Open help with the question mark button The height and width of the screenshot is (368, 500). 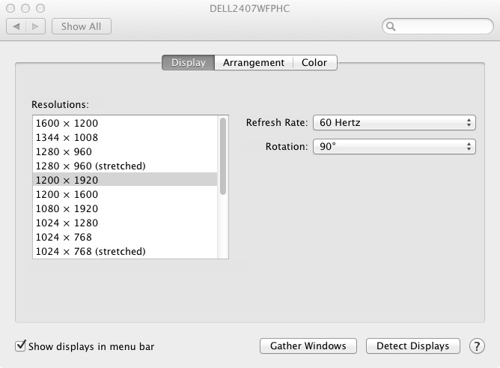pyautogui.click(x=477, y=346)
